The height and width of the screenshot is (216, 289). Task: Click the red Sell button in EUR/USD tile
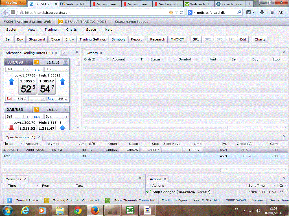click(10, 99)
